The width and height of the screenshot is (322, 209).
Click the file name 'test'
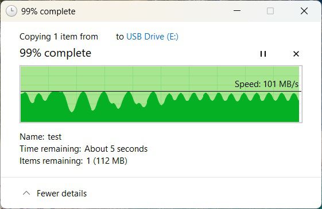click(55, 137)
